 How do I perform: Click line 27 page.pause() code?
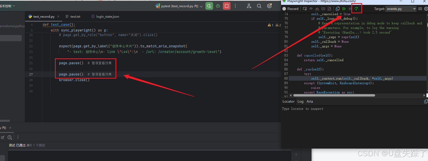(71, 74)
